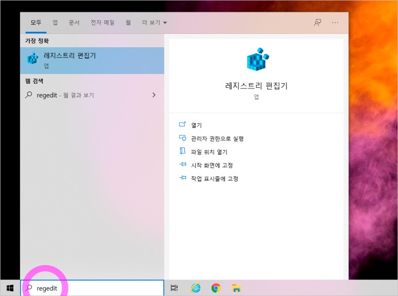Click the regedit search input field
Screen dimensions: 398x296
pyautogui.click(x=92, y=288)
